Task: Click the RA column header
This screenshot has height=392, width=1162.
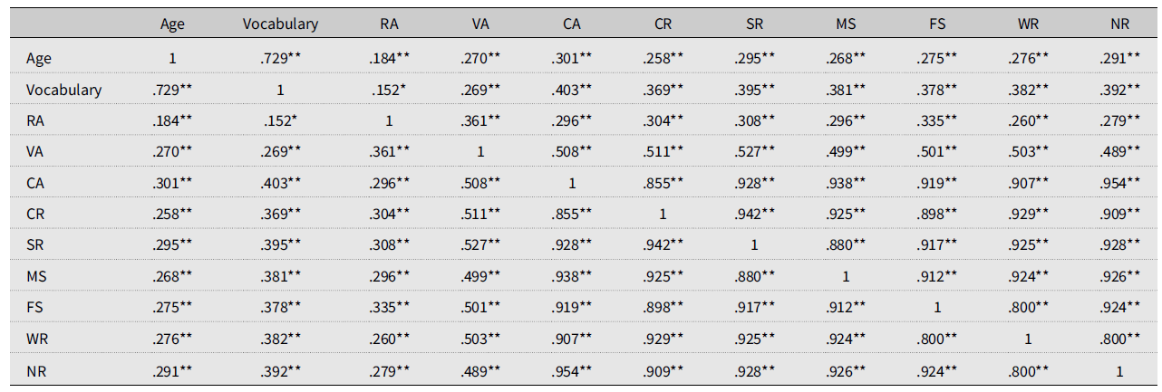Action: [390, 24]
